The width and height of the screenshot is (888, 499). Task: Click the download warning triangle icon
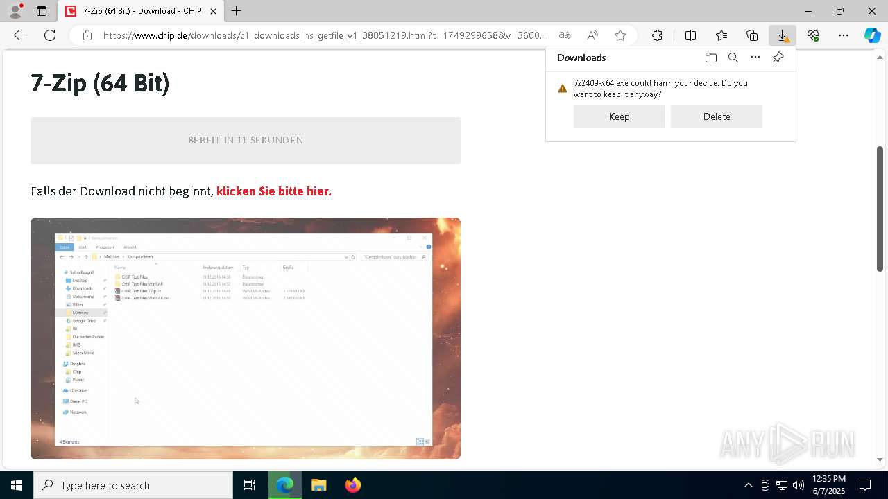[x=563, y=89]
